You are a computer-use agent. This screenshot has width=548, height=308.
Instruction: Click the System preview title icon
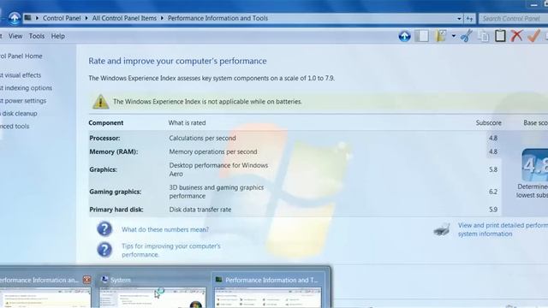pos(104,280)
